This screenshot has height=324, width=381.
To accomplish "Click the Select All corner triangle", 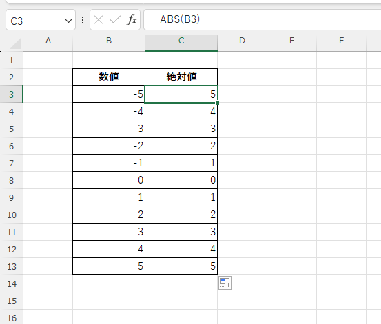I will tap(15, 44).
